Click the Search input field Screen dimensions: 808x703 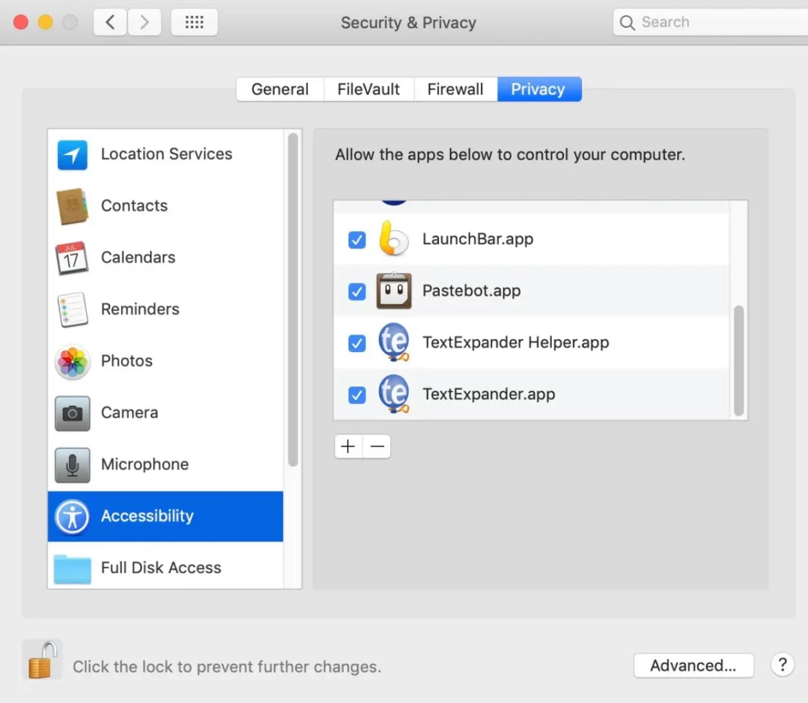tap(711, 23)
